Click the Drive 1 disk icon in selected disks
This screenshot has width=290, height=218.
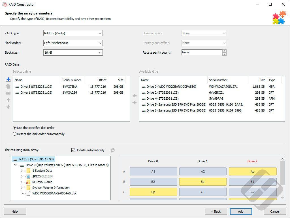click(17, 93)
